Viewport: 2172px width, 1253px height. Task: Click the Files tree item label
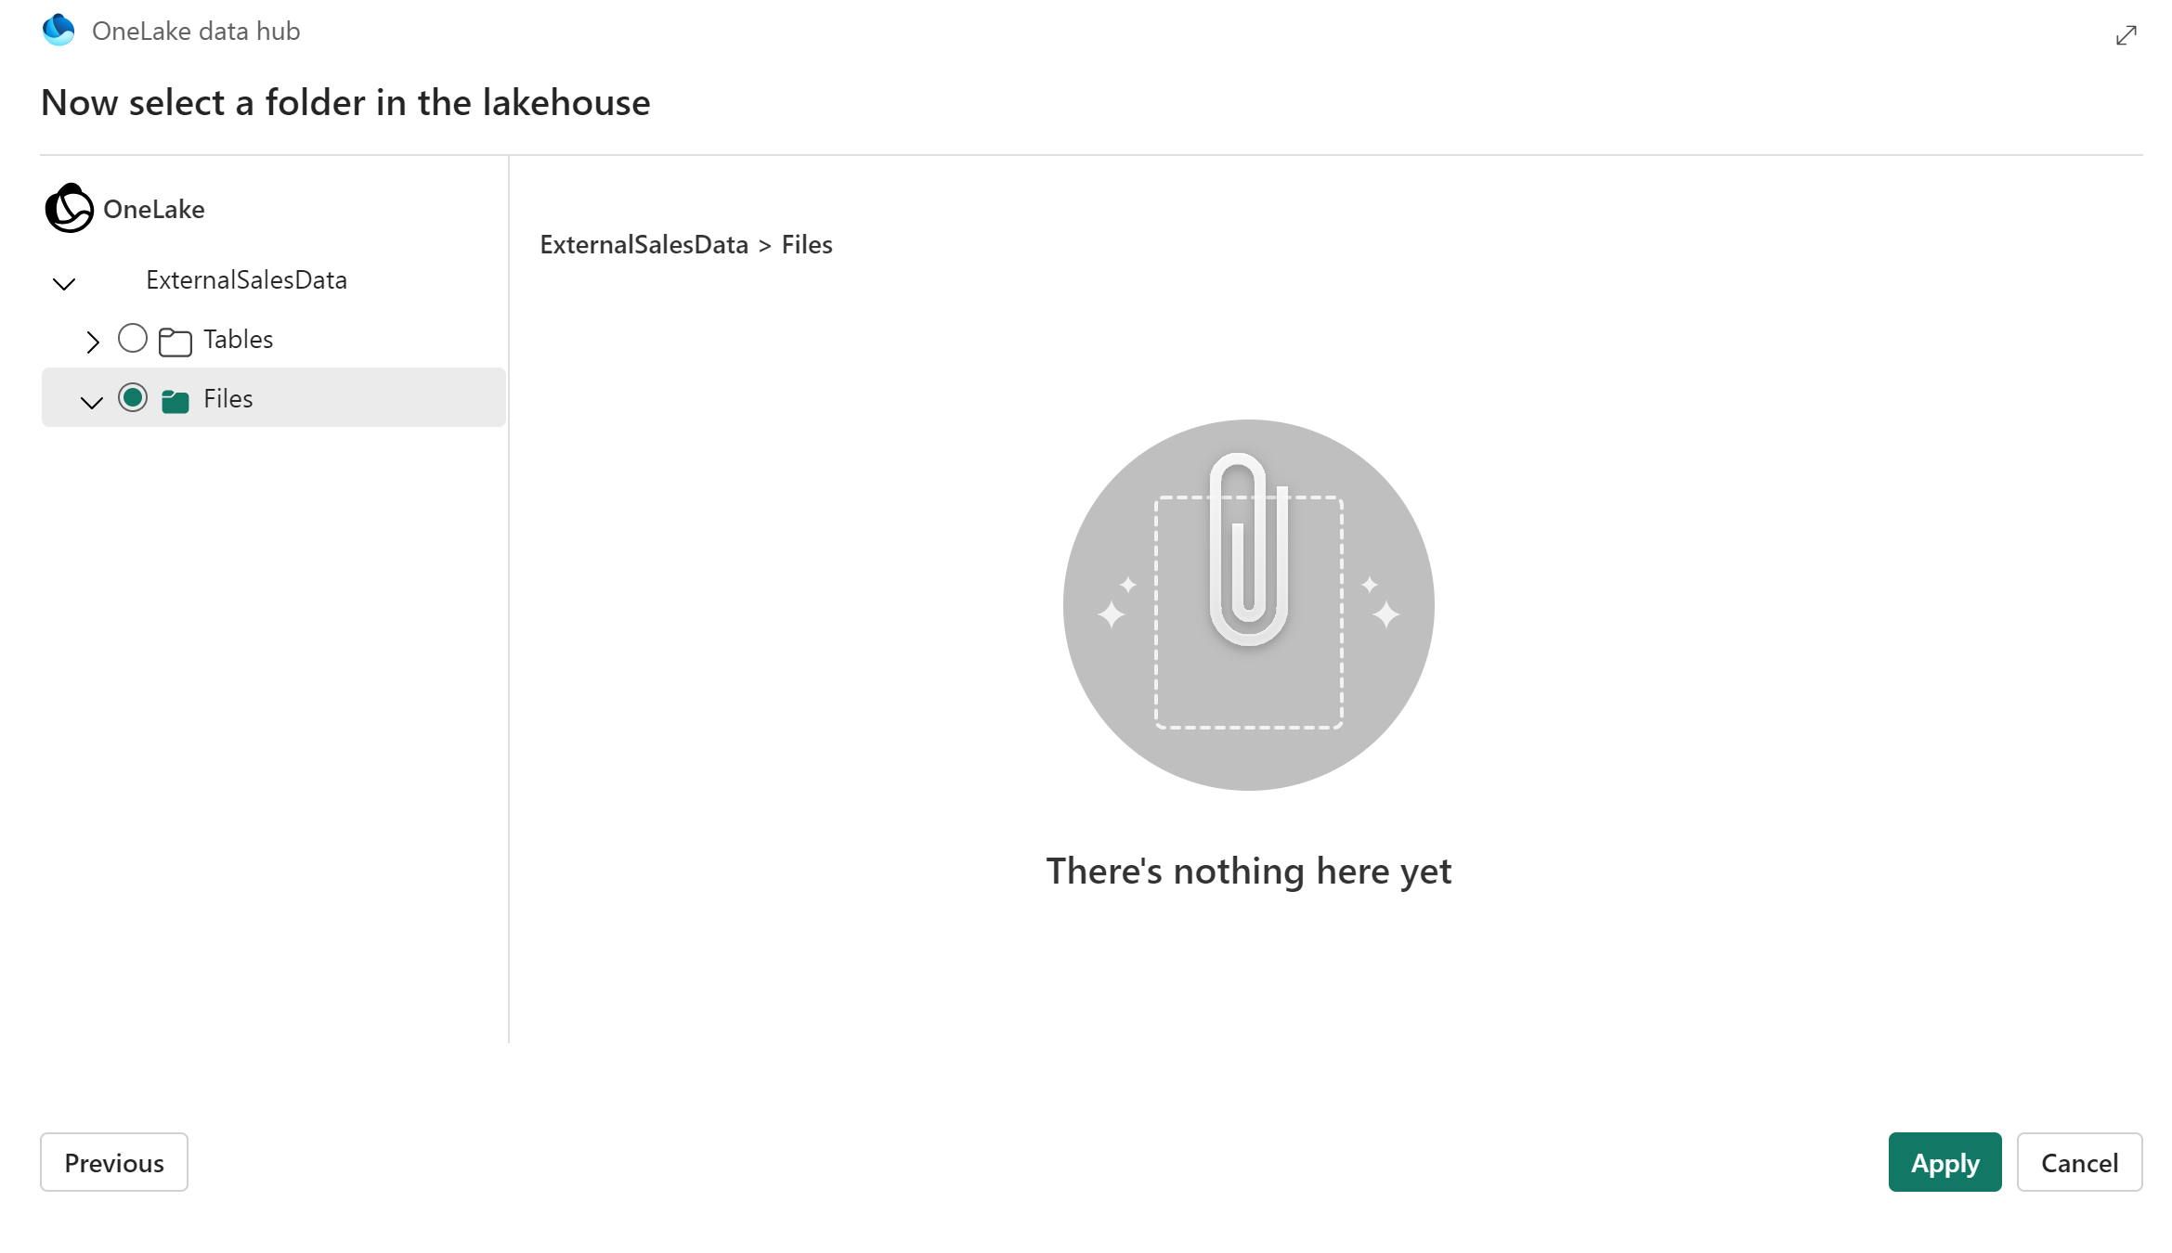(228, 398)
